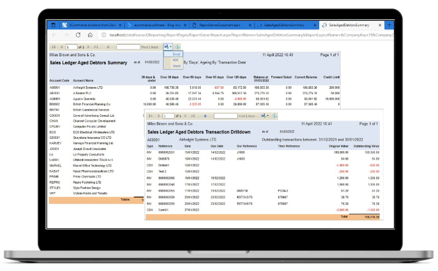
Task: Drilldown report: back to parent report icon
Action: coord(205,116)
